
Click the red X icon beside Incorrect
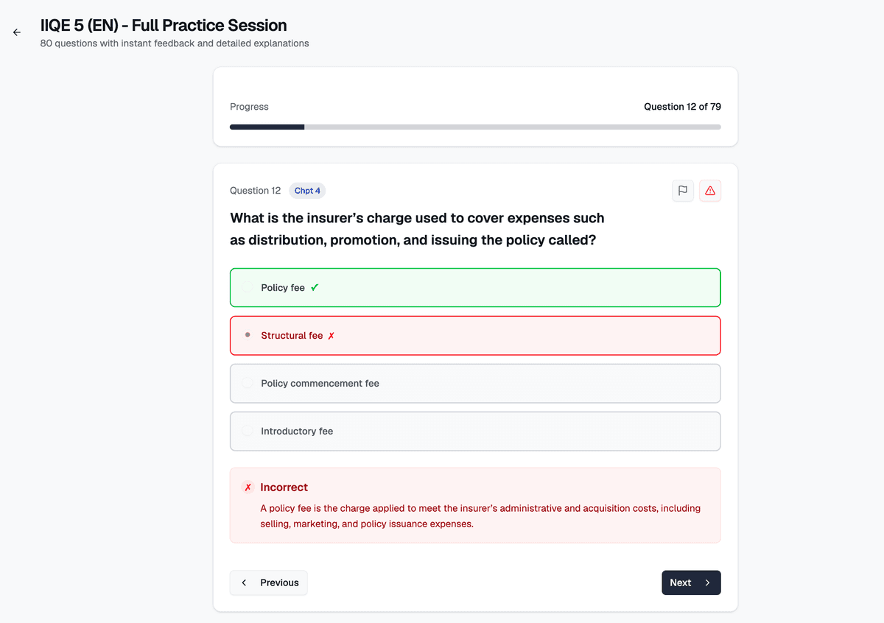[248, 488]
